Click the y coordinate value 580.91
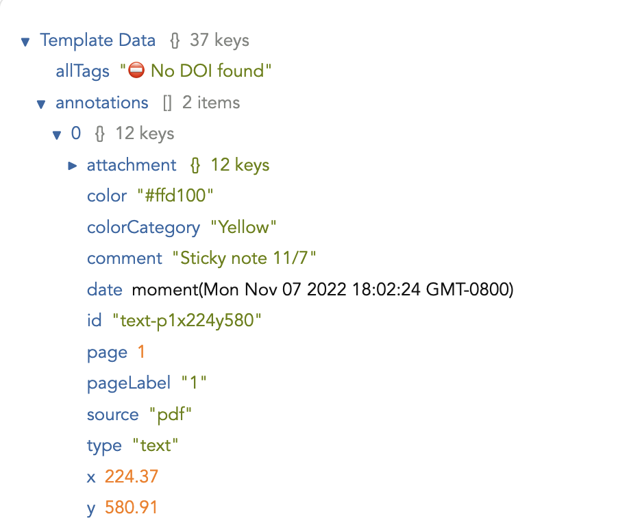629x525 pixels. point(131,507)
